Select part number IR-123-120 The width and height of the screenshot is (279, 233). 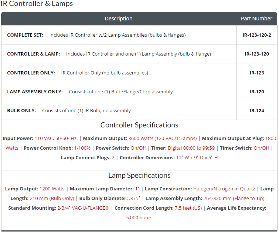(256, 54)
